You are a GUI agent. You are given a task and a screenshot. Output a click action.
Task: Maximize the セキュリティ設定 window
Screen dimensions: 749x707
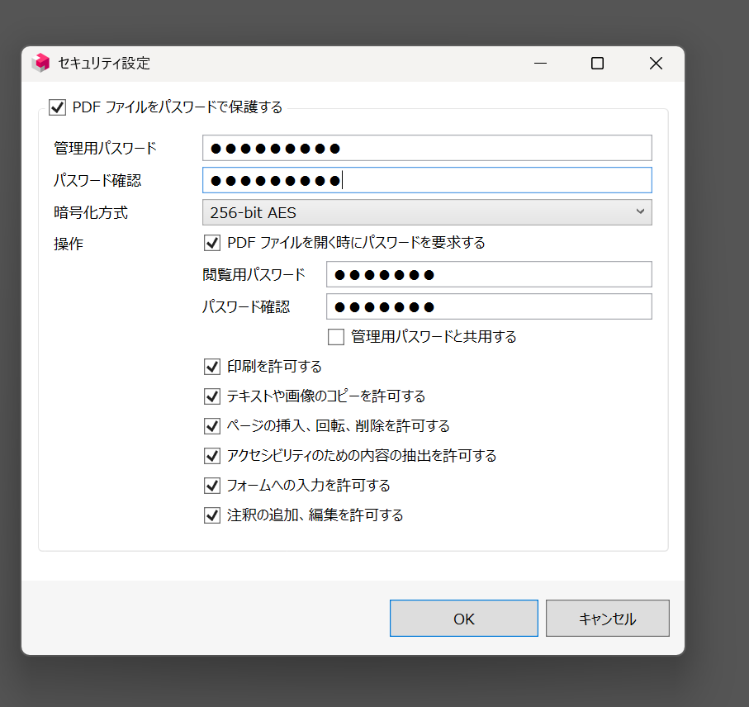point(597,64)
